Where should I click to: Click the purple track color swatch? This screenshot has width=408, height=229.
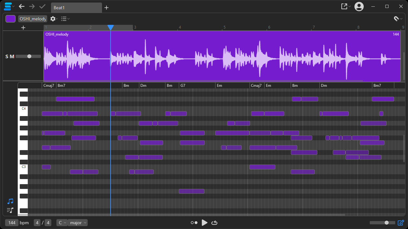(10, 18)
